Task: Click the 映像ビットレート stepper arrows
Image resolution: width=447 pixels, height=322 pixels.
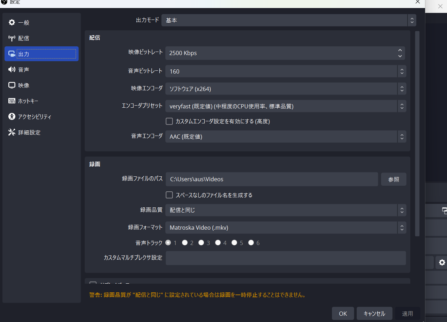Action: [x=400, y=53]
